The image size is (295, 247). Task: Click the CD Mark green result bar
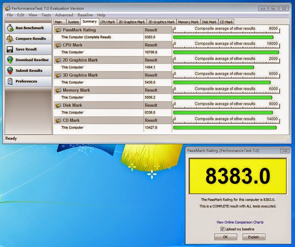225,128
